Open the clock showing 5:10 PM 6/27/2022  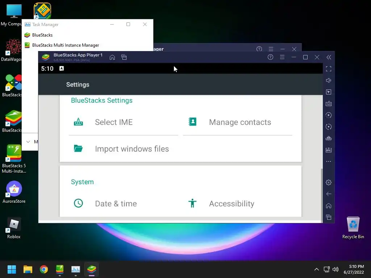click(x=354, y=269)
